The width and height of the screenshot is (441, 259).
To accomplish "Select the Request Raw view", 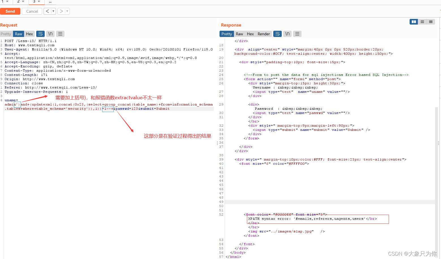I will 19,34.
